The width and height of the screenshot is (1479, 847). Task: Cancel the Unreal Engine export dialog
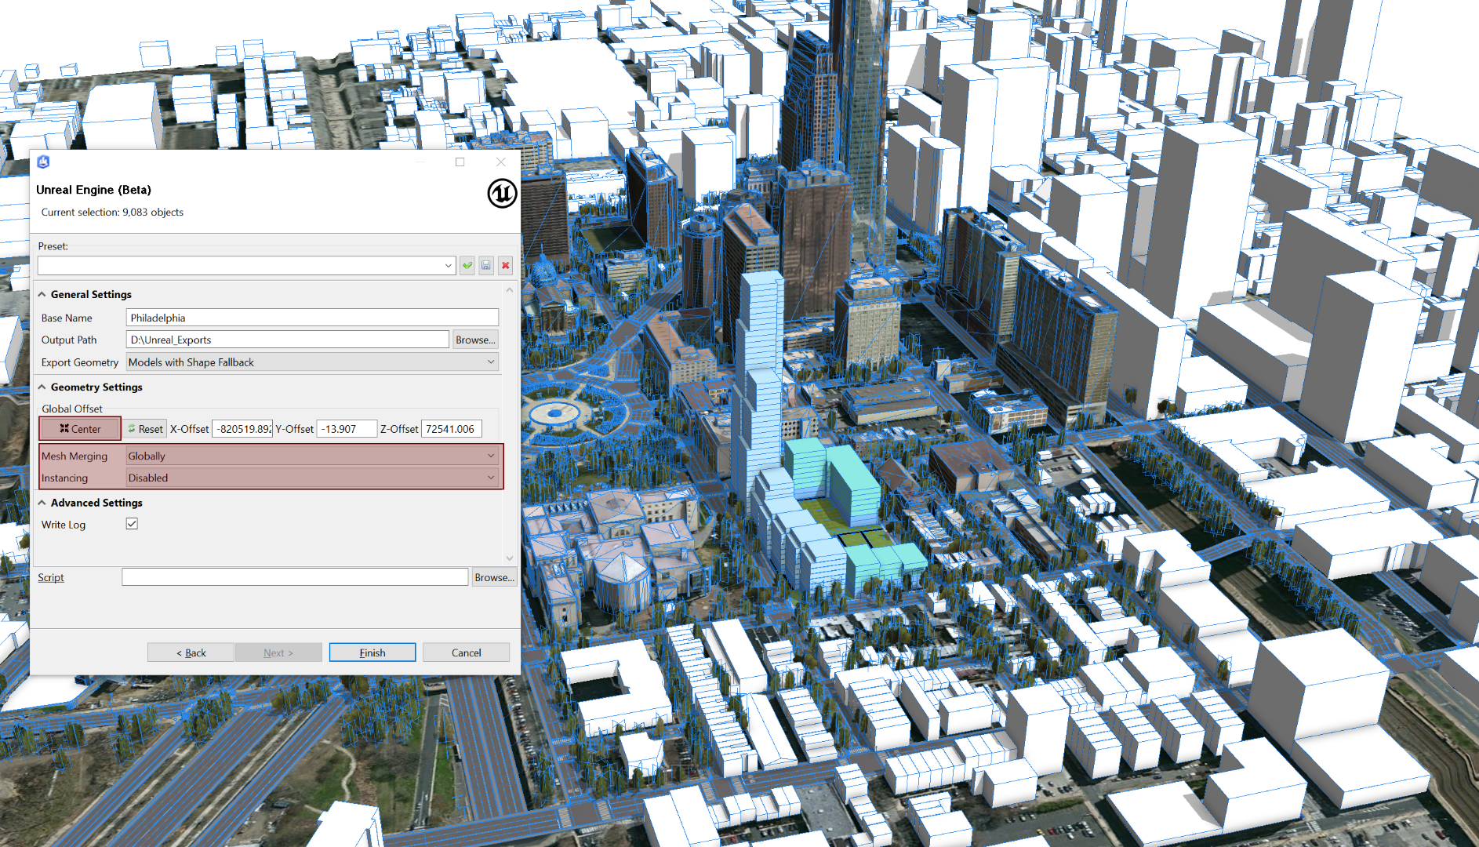[466, 653]
